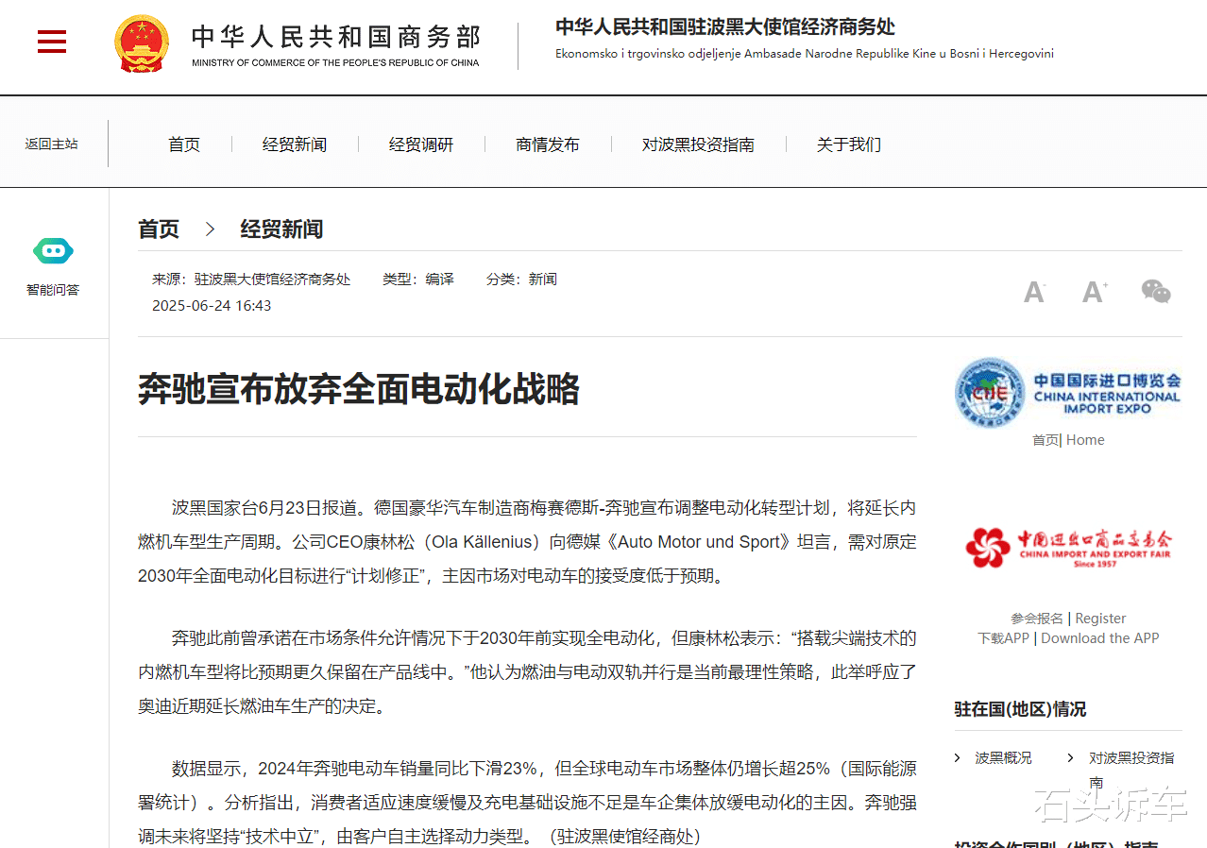1207x848 pixels.
Task: Click 首页 in the breadcrumb
Action: point(159,229)
